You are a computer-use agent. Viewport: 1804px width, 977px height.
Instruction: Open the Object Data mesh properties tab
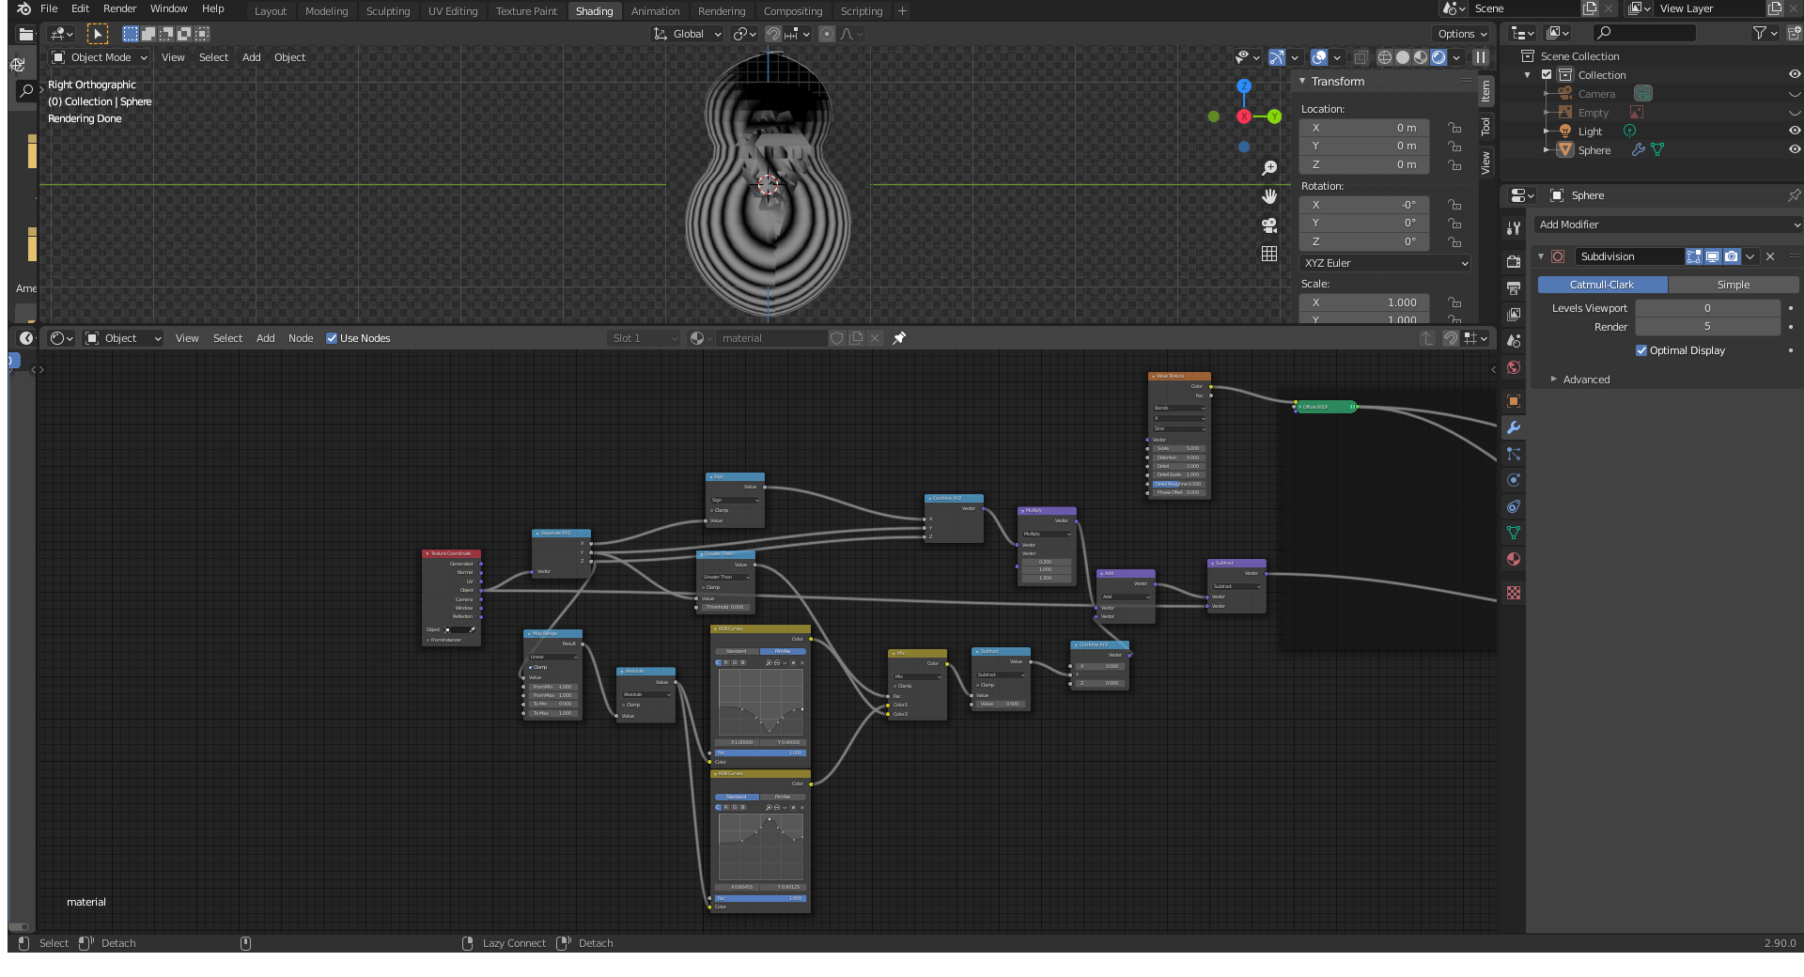pyautogui.click(x=1513, y=533)
